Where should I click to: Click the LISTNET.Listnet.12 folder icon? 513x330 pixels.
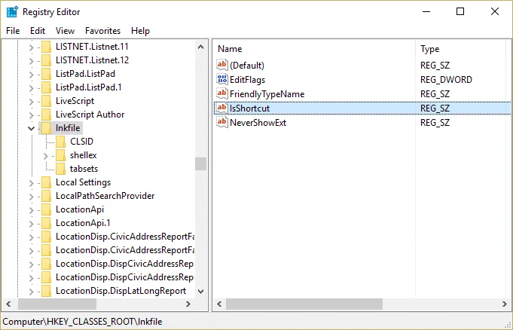(x=46, y=60)
